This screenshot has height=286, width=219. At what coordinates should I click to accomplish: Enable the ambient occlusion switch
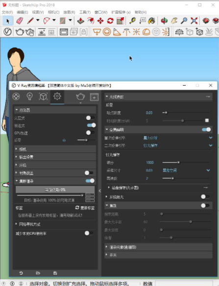point(205,197)
